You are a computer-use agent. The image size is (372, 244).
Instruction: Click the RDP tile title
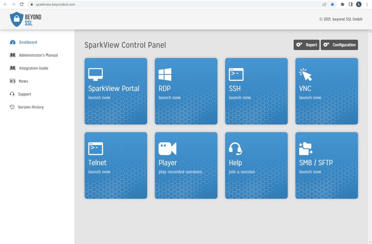click(165, 89)
